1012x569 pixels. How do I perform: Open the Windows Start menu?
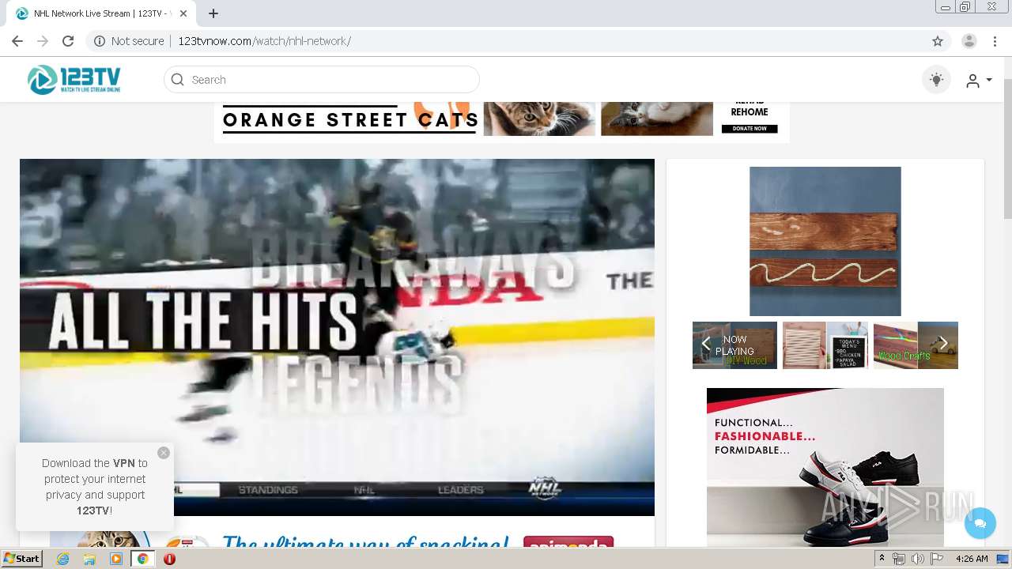(x=21, y=558)
